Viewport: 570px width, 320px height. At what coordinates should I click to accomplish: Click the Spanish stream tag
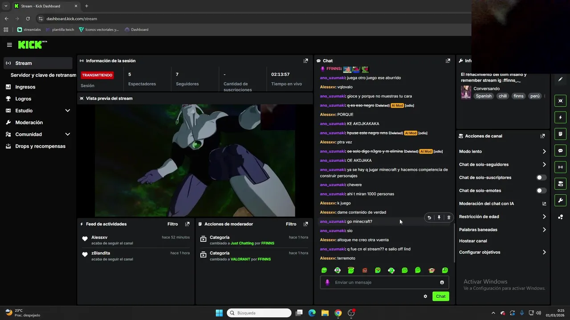pos(484,96)
